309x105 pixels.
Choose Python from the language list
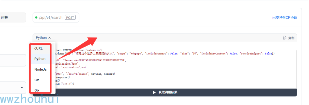click(x=40, y=59)
